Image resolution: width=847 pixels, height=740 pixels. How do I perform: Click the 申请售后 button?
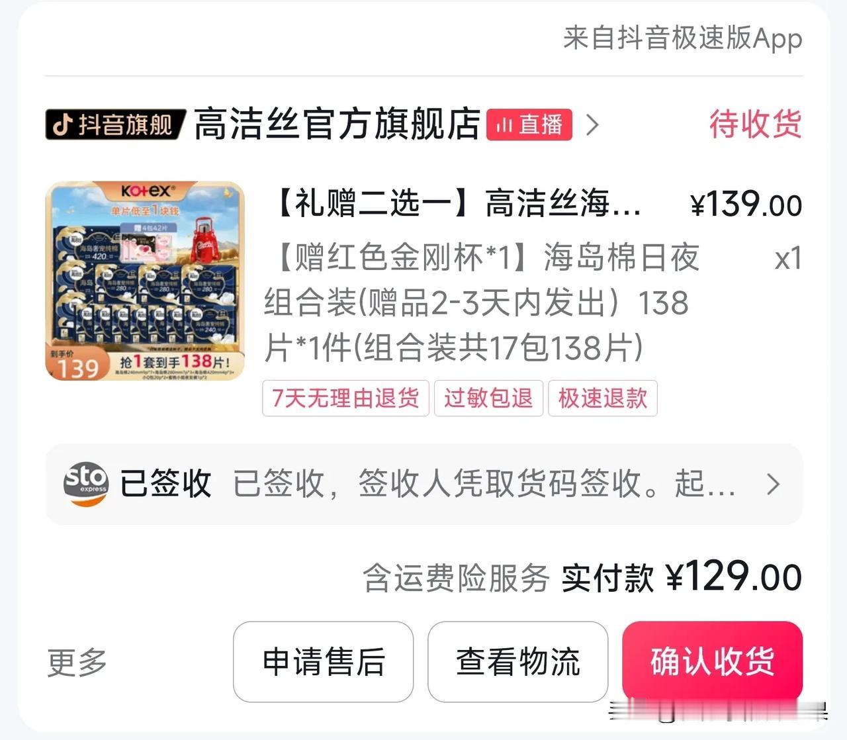324,662
